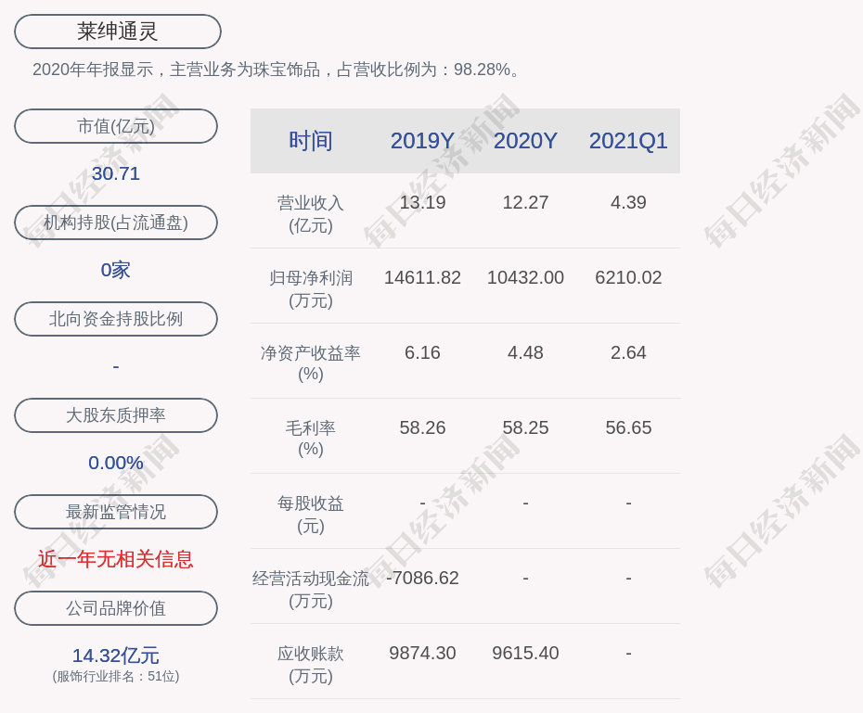Image resolution: width=863 pixels, height=713 pixels.
Task: Select revenue value 12.27
Action: tap(525, 202)
